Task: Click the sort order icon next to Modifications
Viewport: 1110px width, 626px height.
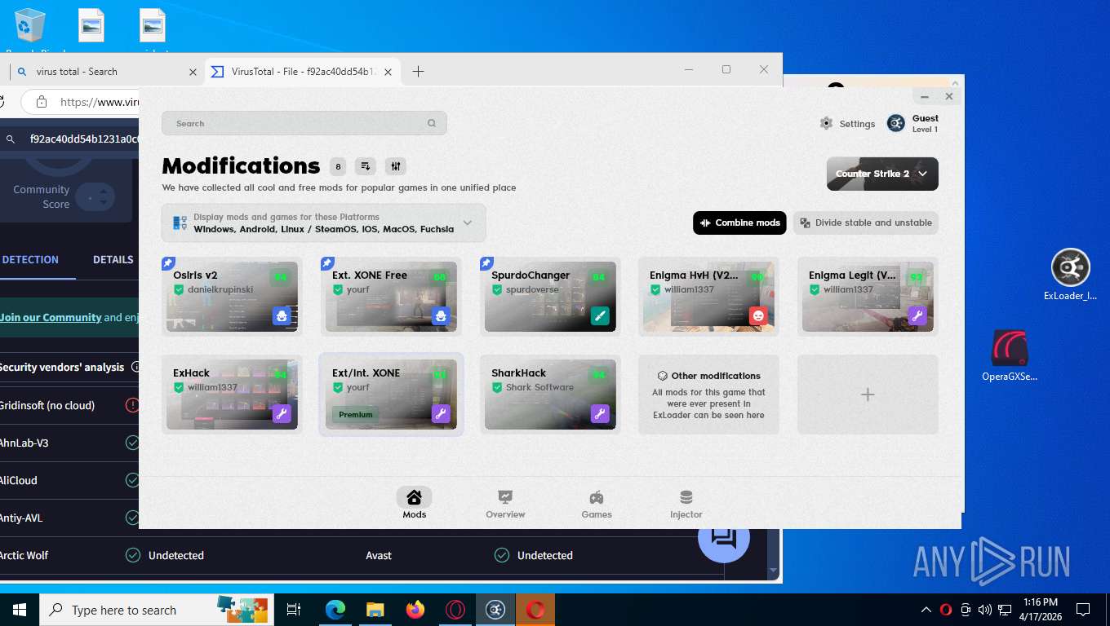Action: [x=366, y=166]
